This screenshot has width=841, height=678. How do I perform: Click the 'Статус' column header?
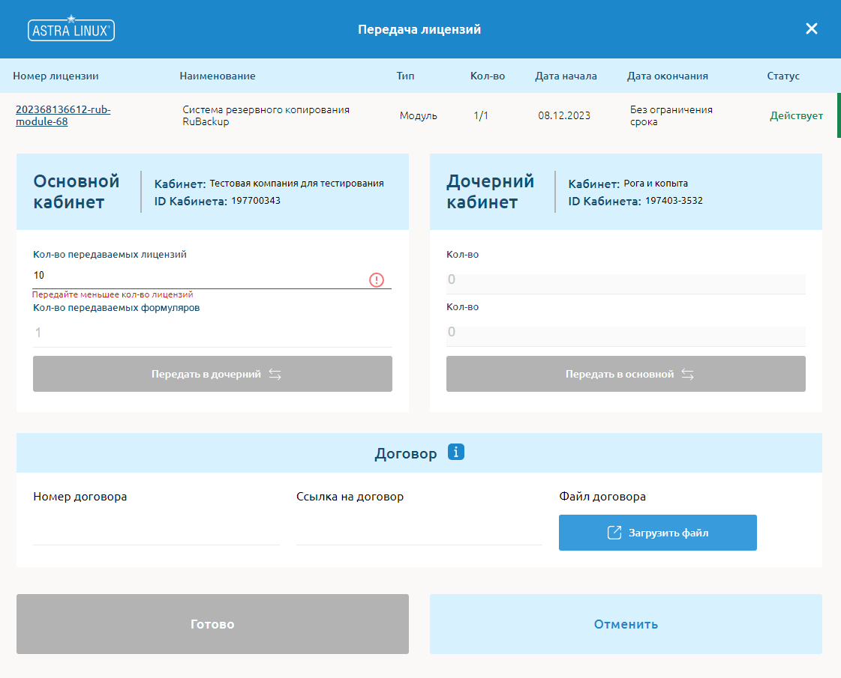782,76
